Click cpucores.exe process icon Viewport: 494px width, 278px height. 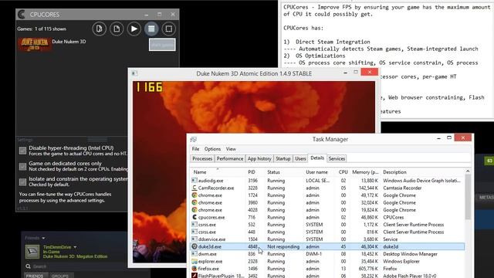(195, 217)
